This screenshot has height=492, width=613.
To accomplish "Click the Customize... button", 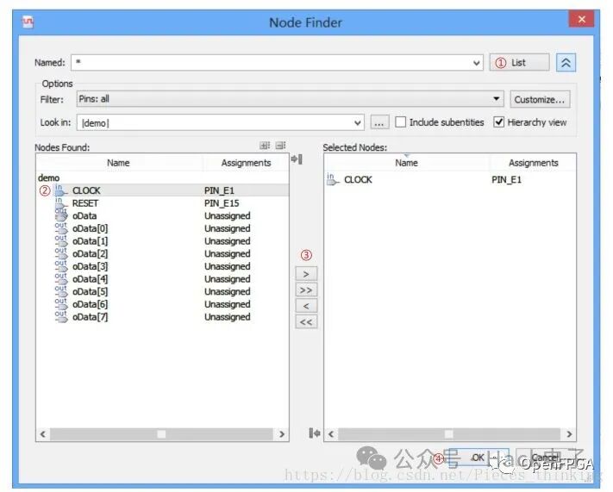I will point(541,99).
